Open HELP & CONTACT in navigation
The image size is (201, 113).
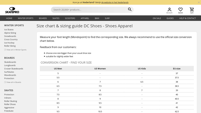(x=187, y=18)
